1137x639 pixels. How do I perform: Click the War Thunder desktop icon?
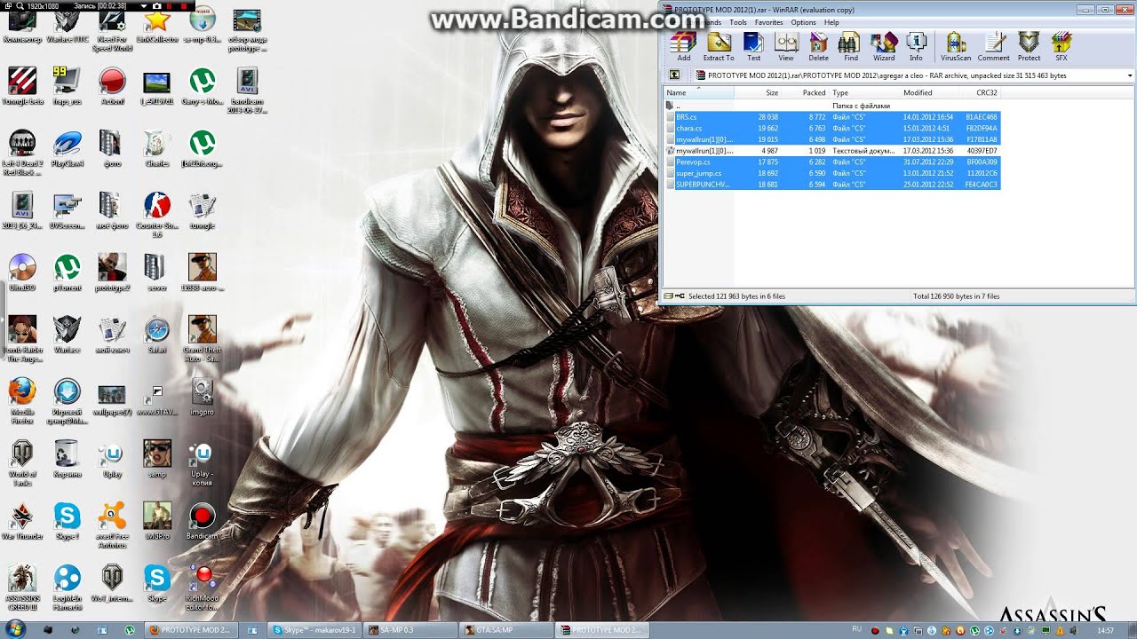(x=22, y=521)
